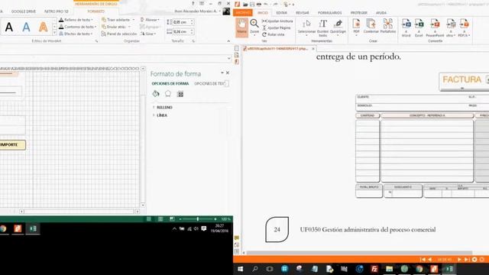
Task: Adjust the Excel zoom slider
Action: pyautogui.click(x=197, y=219)
